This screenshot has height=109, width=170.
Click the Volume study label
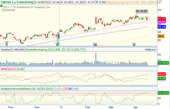5,50
